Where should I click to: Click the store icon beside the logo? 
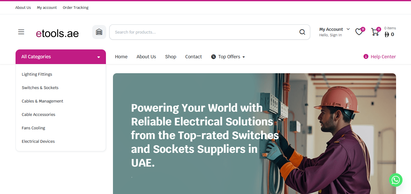[x=99, y=32]
